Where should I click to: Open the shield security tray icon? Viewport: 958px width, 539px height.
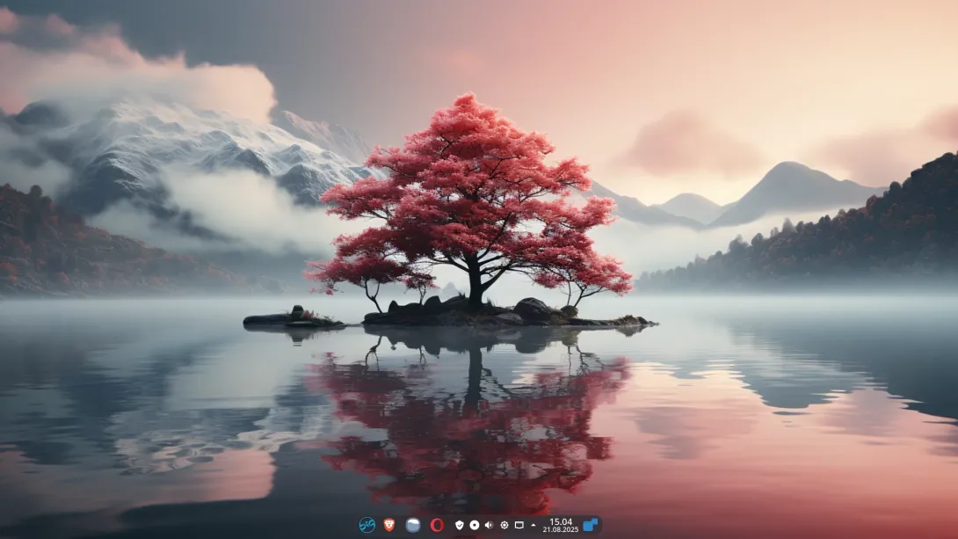(460, 525)
